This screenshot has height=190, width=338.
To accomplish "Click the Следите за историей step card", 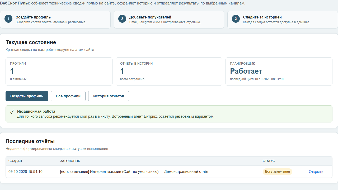I will [x=283, y=20].
